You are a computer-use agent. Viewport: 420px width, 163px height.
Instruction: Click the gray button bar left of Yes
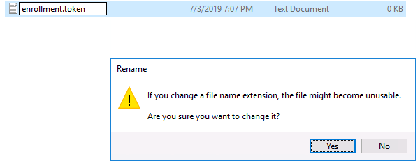coord(210,146)
